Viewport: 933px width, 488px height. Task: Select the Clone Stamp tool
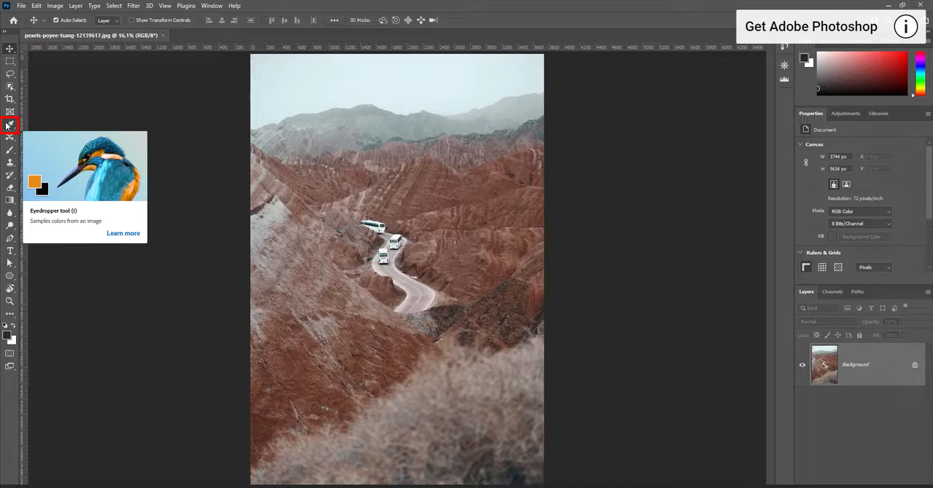[x=9, y=162]
